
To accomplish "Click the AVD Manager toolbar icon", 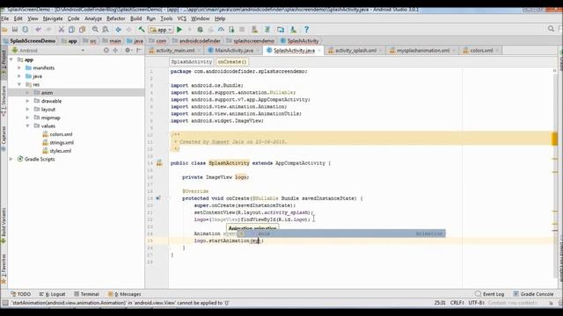I will [254, 30].
